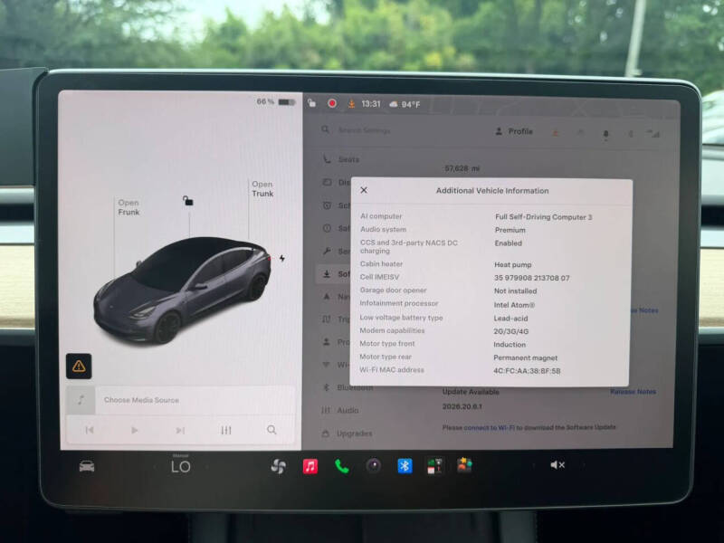Tap the 2026.20.6.1 update version

(x=462, y=406)
